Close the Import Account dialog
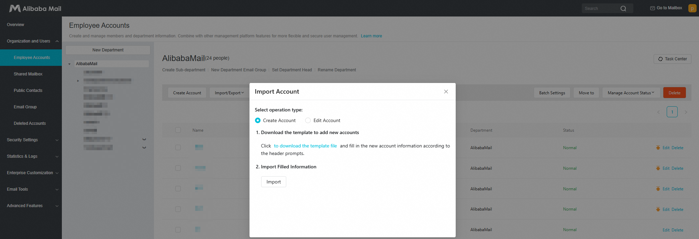Image resolution: width=699 pixels, height=239 pixels. tap(446, 92)
